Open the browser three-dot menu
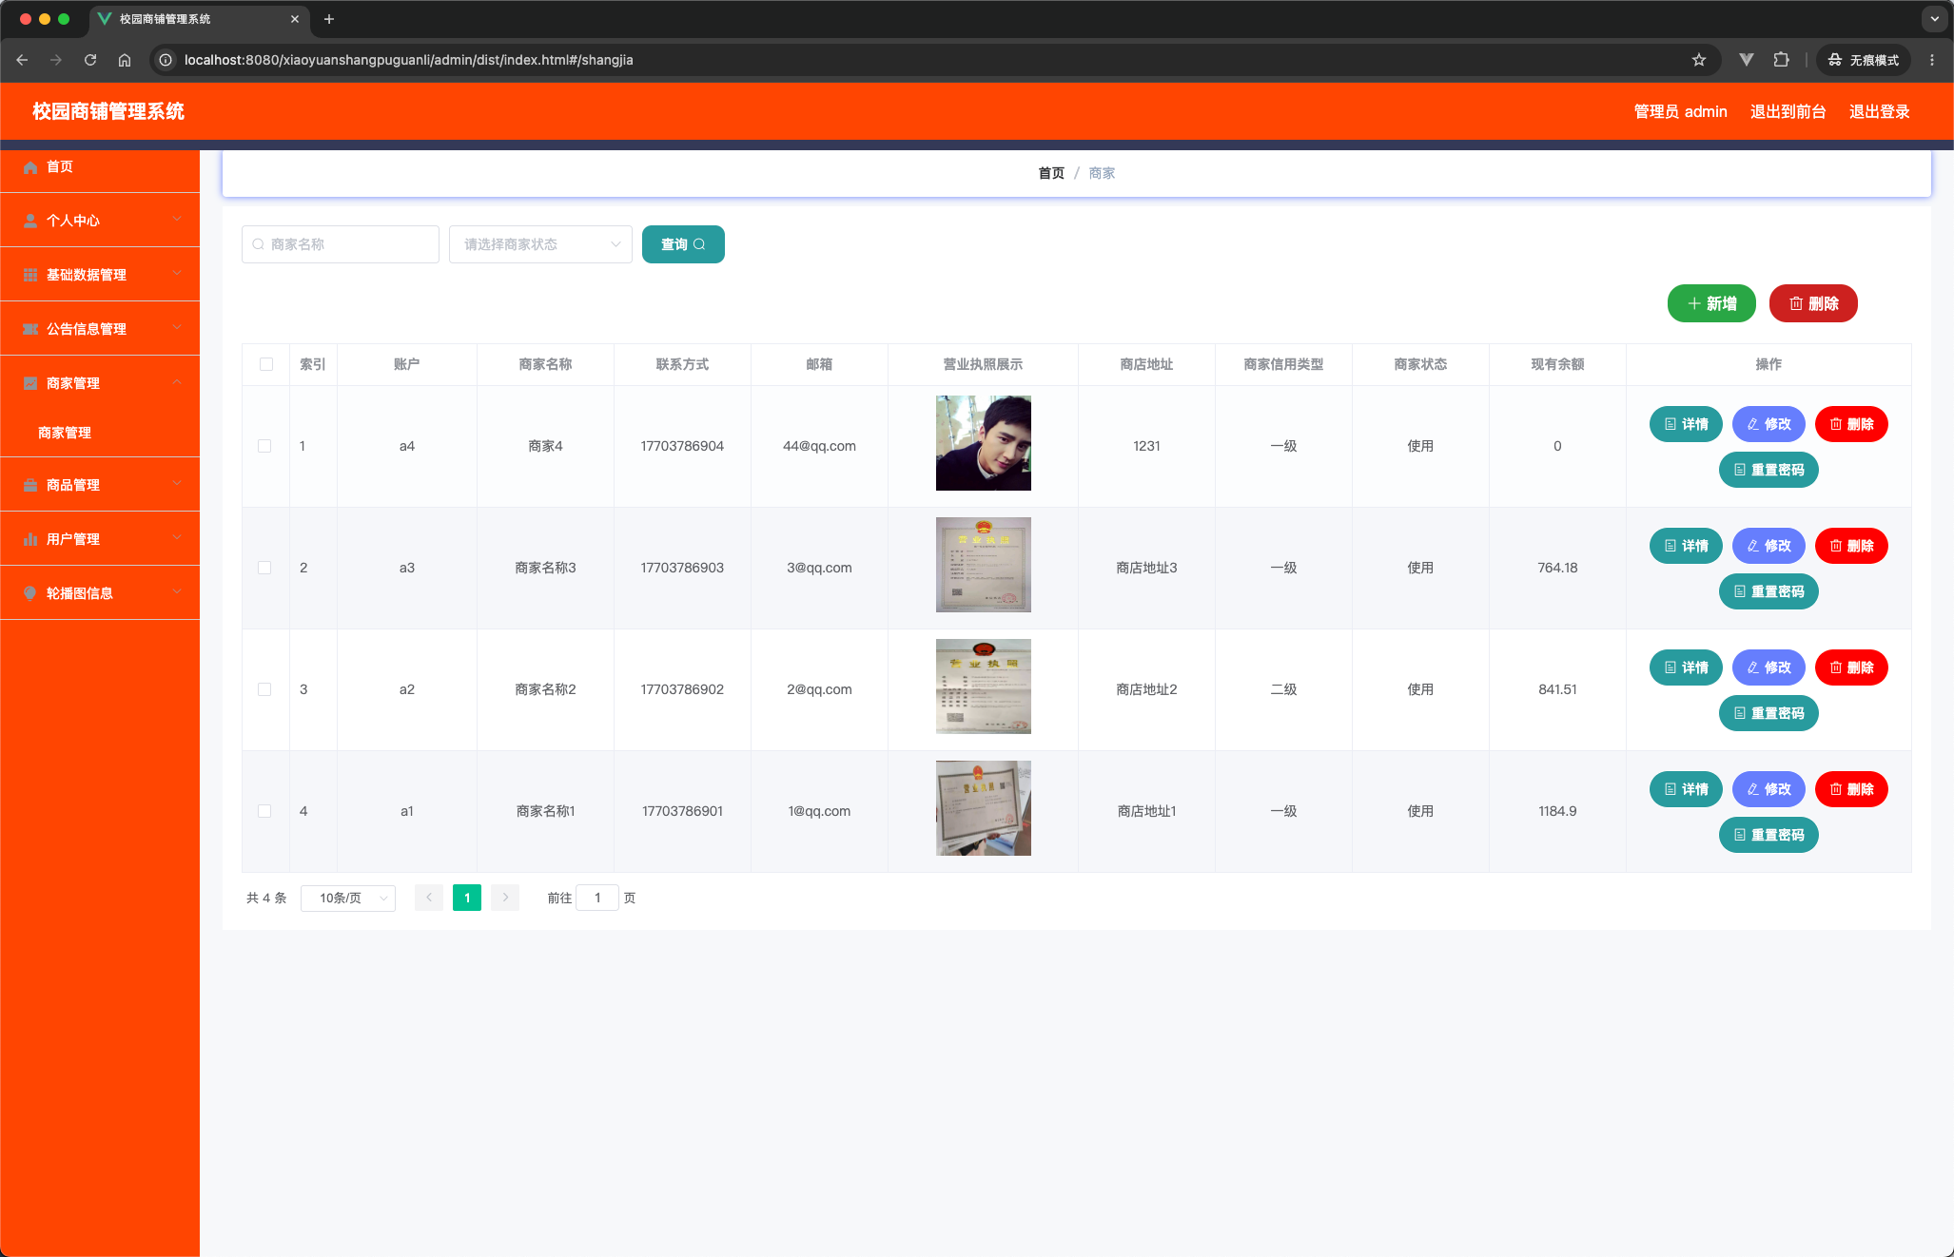1954x1257 pixels. coord(1931,60)
